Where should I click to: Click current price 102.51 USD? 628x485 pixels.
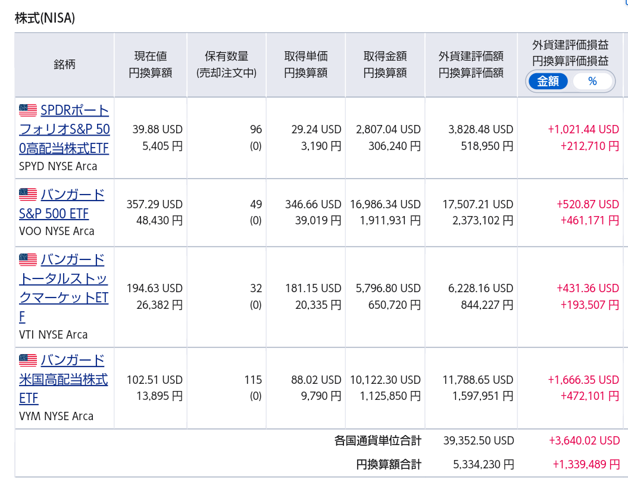coord(155,380)
